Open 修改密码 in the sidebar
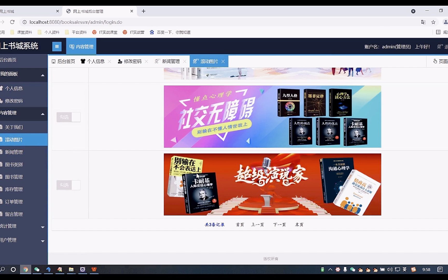Screen dimensions: 448x280 (24, 101)
